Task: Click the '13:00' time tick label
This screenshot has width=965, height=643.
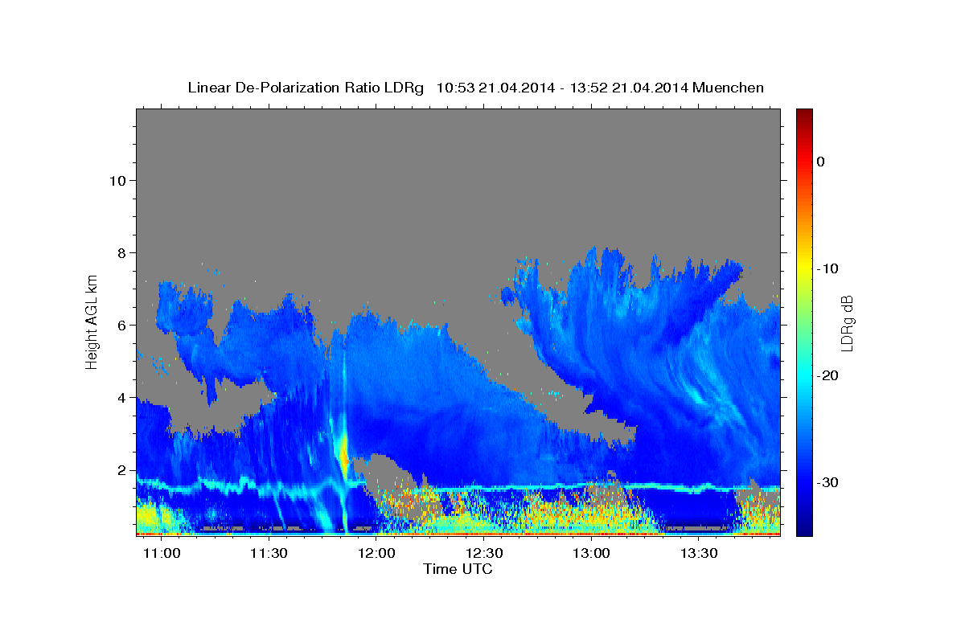Action: point(592,554)
